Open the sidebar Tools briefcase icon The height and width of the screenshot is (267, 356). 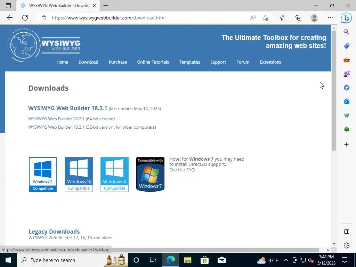click(347, 60)
